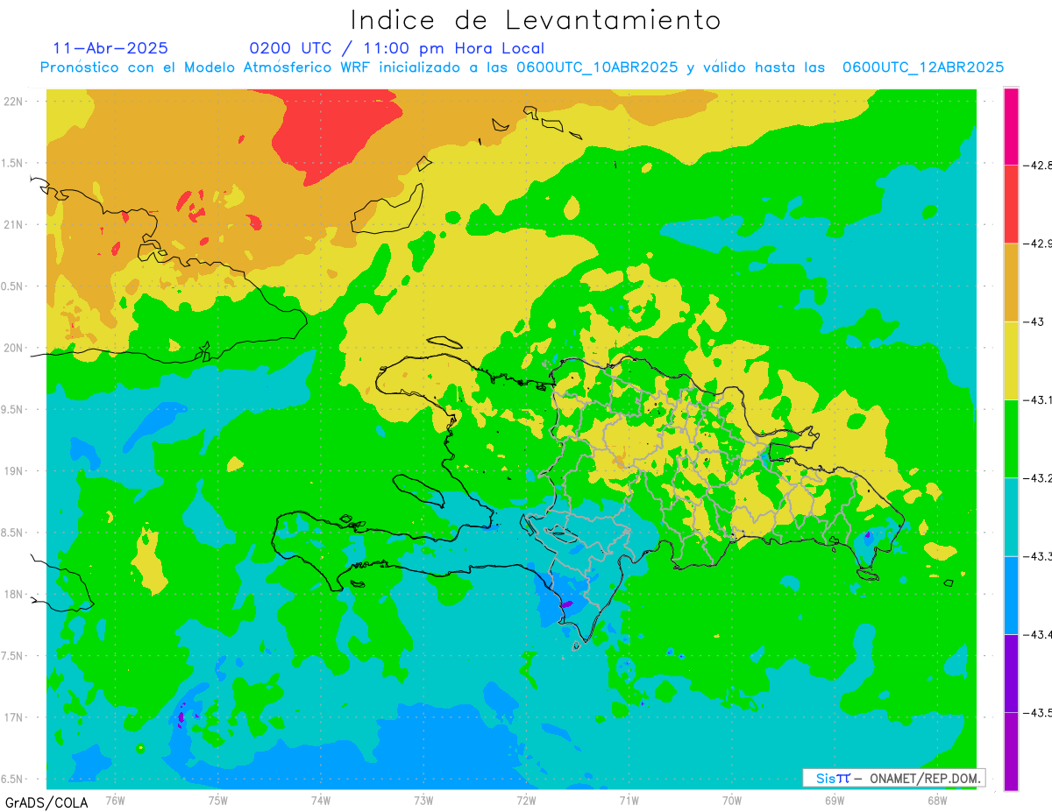
Task: Click the latitude label "18N"
Action: point(14,594)
